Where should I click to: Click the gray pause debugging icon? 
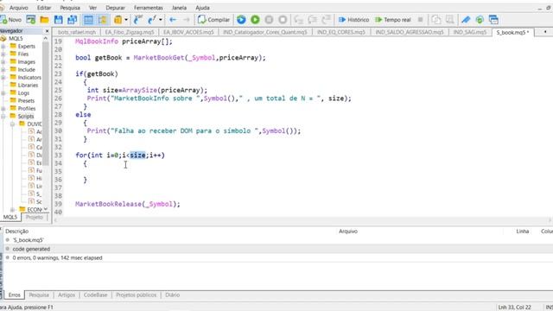click(269, 20)
